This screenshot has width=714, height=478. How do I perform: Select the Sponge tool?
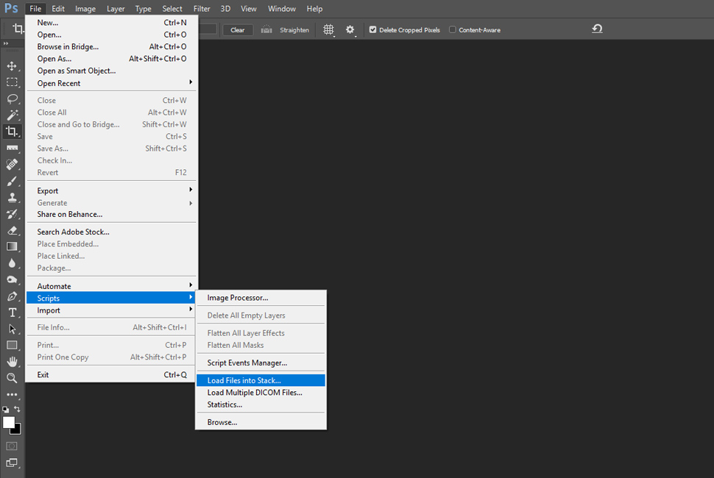pyautogui.click(x=12, y=279)
